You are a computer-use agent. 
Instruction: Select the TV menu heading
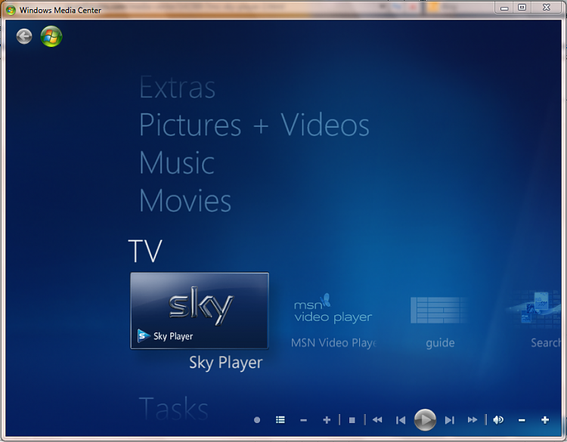click(145, 251)
